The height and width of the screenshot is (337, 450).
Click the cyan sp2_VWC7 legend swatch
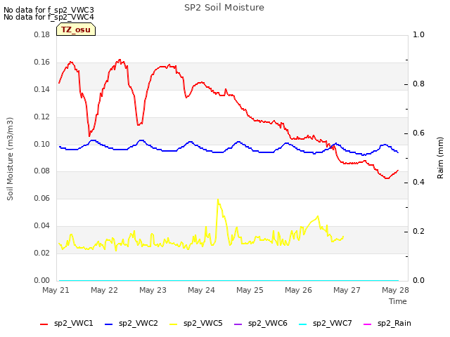click(303, 324)
